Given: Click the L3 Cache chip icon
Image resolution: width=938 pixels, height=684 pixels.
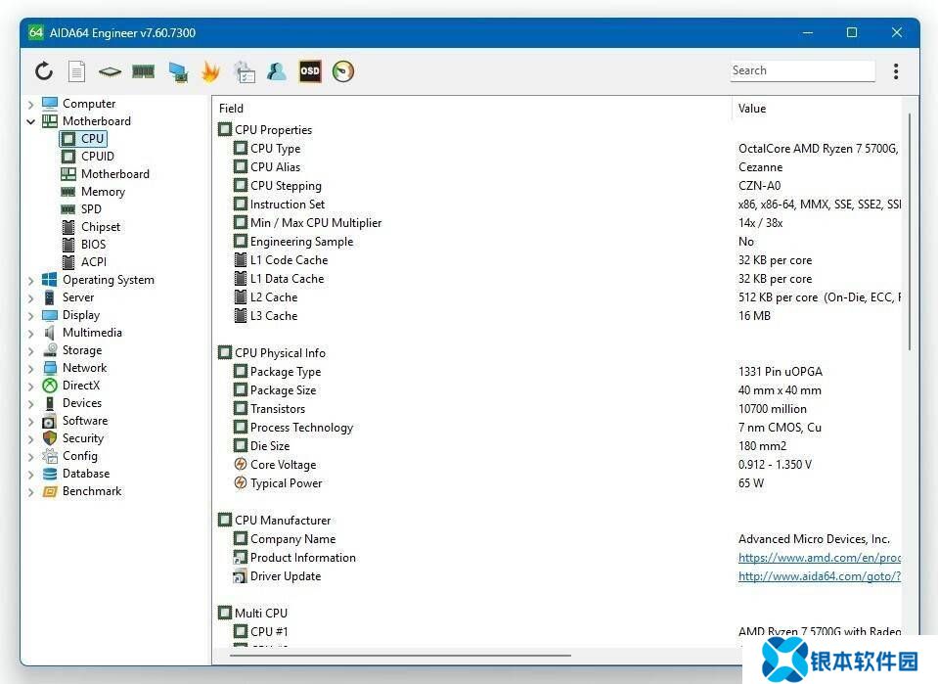Looking at the screenshot, I should 241,316.
